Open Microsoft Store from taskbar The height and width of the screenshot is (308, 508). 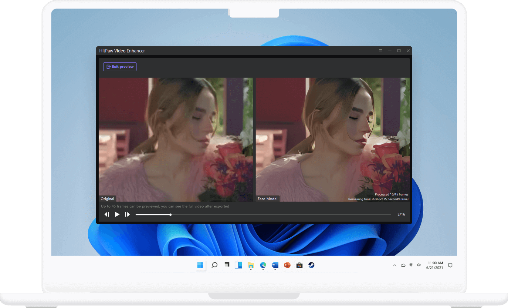click(299, 265)
